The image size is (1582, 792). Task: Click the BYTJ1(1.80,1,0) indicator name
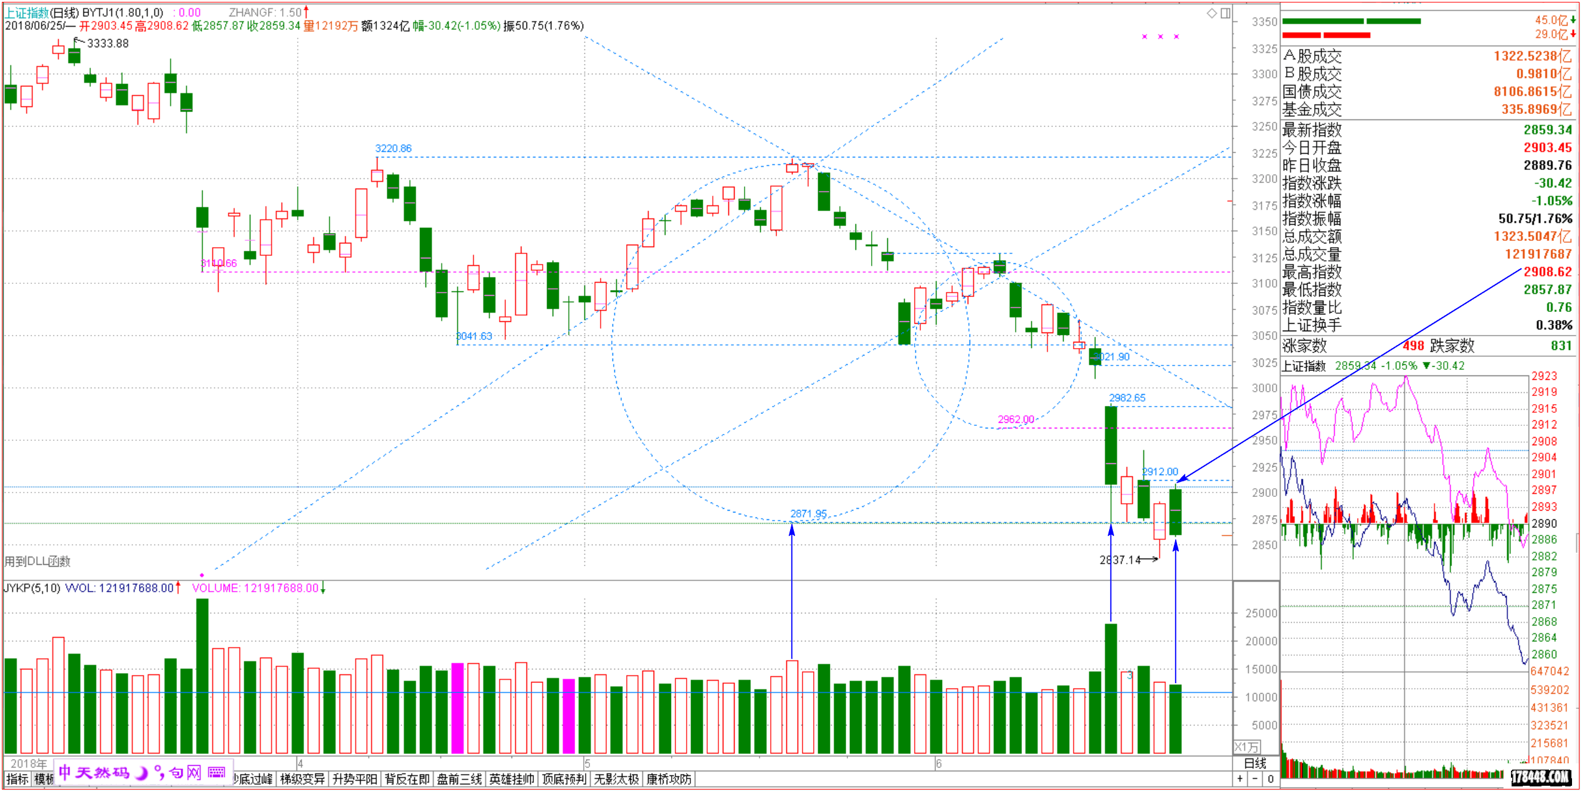tap(123, 12)
